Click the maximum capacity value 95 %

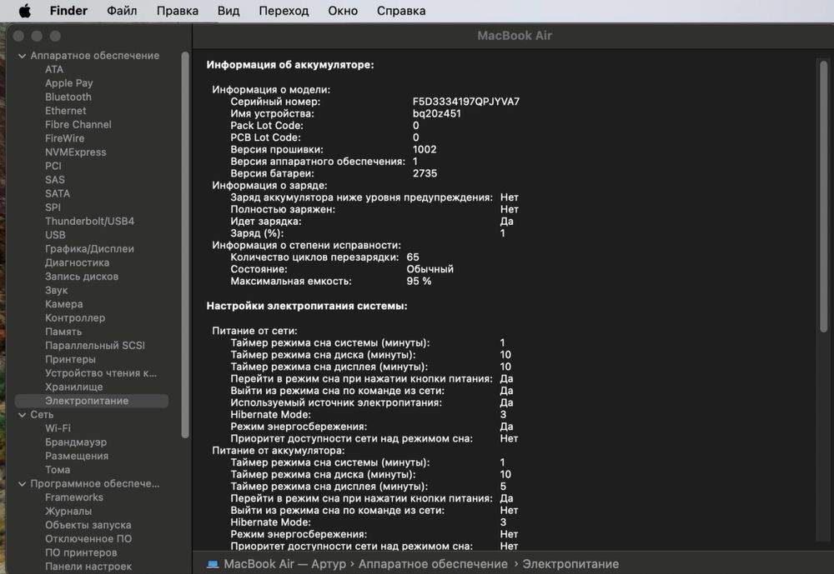(x=419, y=281)
